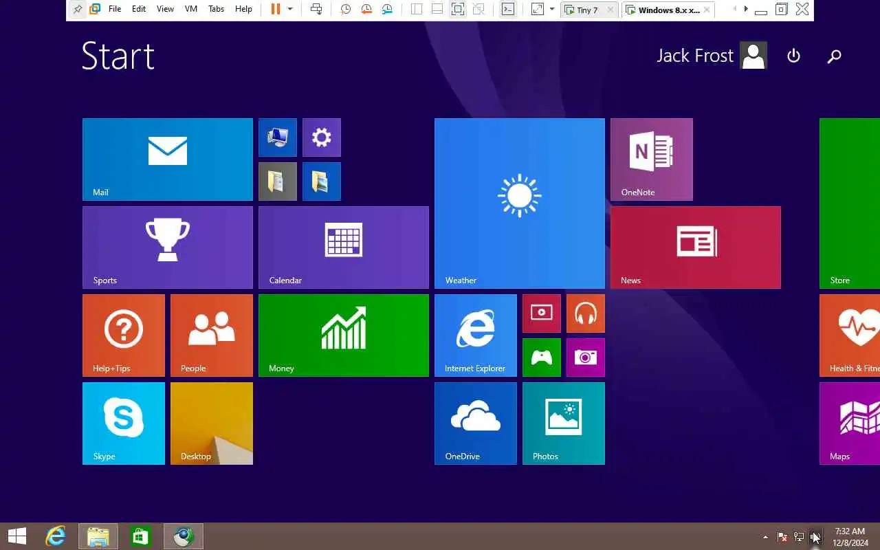Open the VMware View menu
The width and height of the screenshot is (880, 550).
165,9
